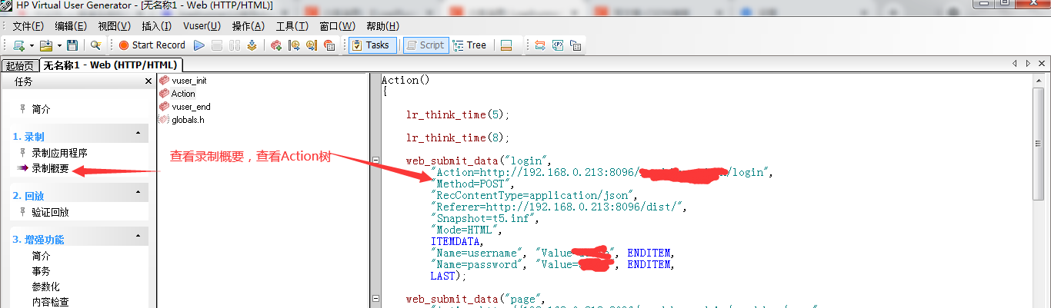Click the Find magnifier toolbar icon
Image resolution: width=1051 pixels, height=308 pixels.
click(x=95, y=45)
